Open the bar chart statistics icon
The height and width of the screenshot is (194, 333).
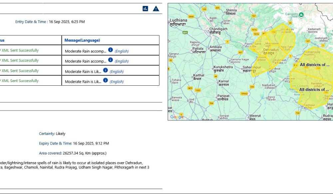point(145,9)
